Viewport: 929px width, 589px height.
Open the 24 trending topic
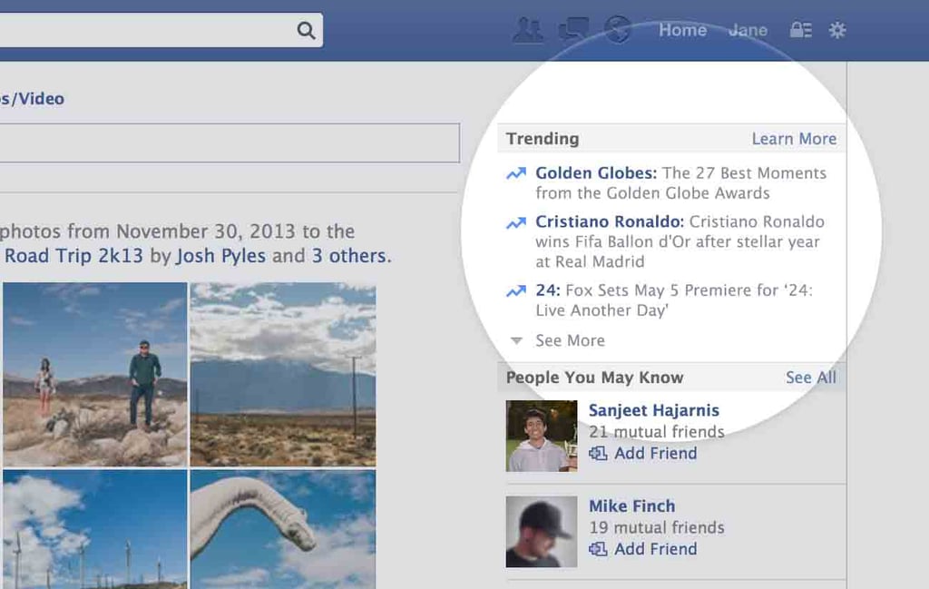(547, 290)
